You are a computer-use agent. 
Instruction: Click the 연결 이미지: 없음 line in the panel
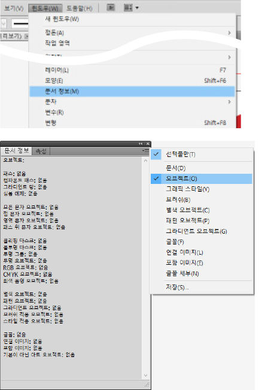[x=23, y=341]
